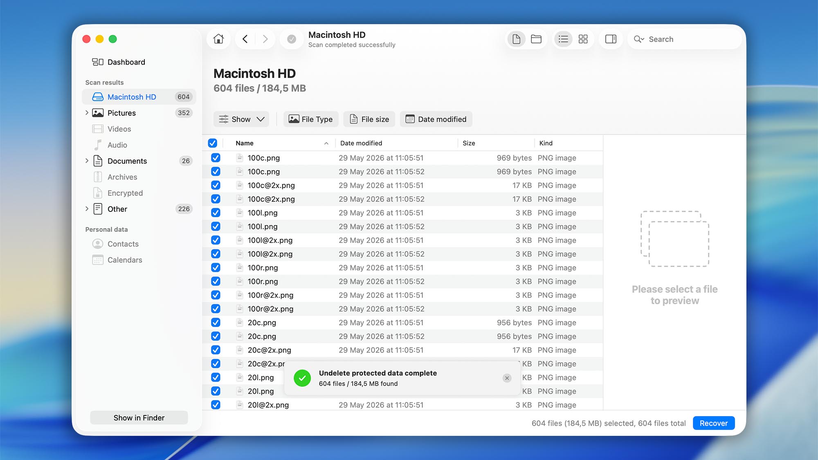
Task: Click the Documents page icon in sidebar
Action: pos(98,161)
